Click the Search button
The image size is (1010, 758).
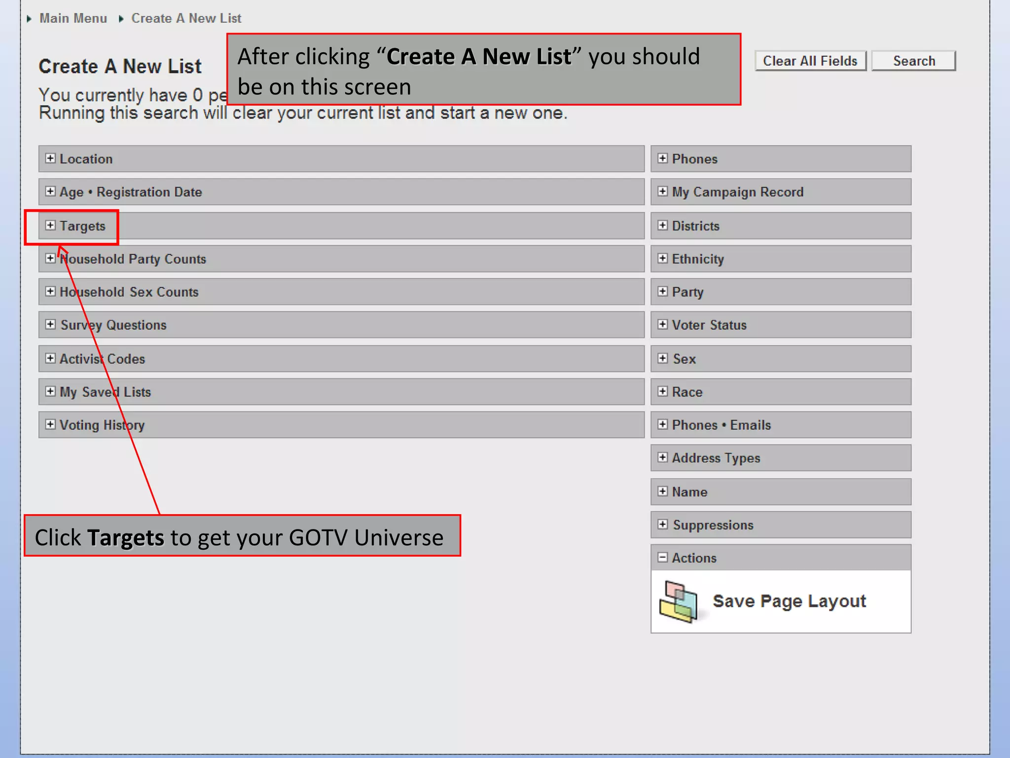(x=914, y=61)
